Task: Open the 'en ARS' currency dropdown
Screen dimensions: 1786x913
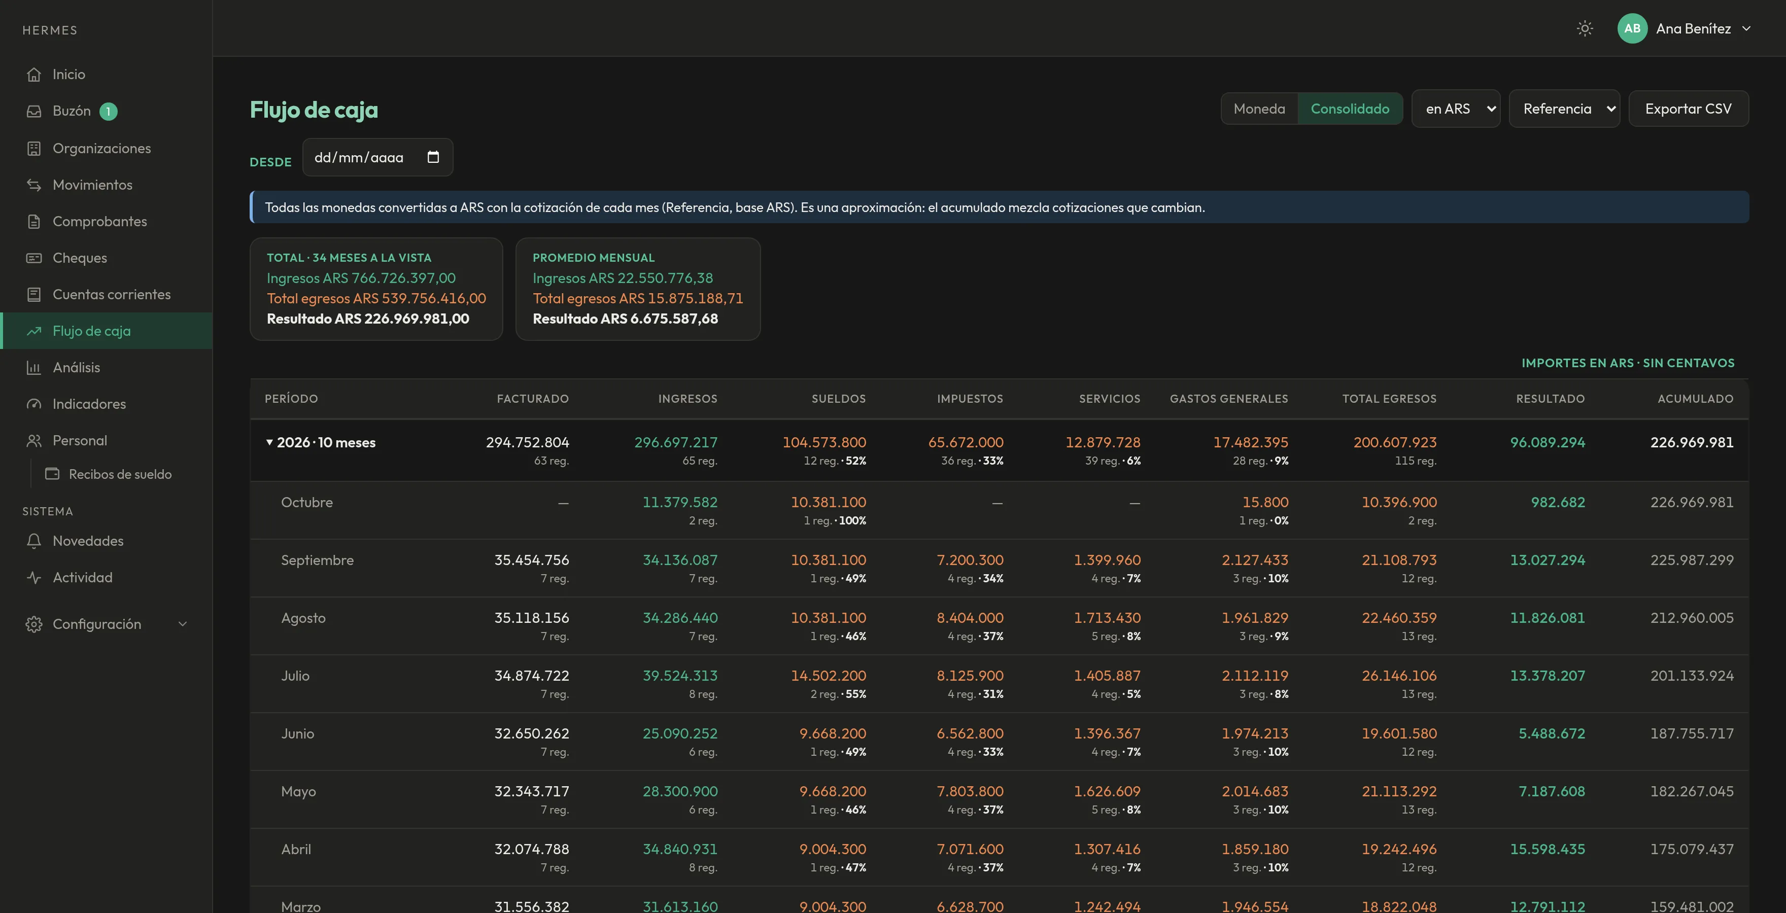Action: pyautogui.click(x=1456, y=109)
